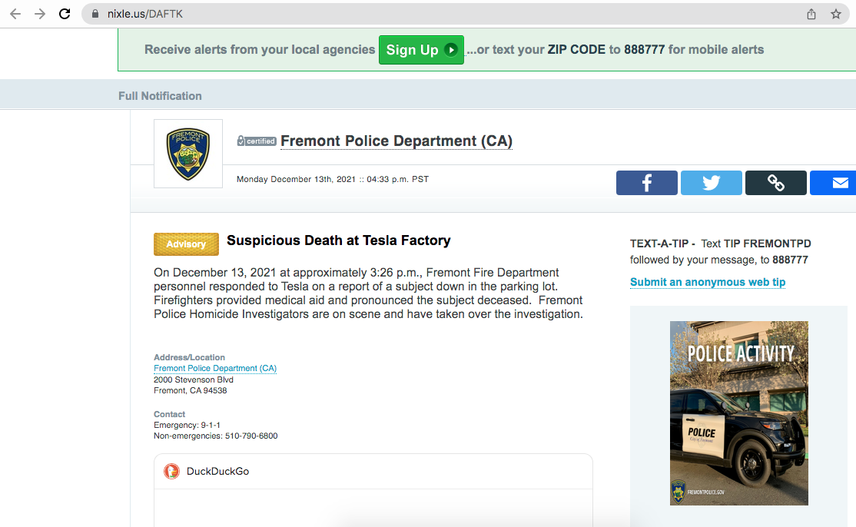
Task: Click the Fremont Police badge logo
Action: click(188, 154)
